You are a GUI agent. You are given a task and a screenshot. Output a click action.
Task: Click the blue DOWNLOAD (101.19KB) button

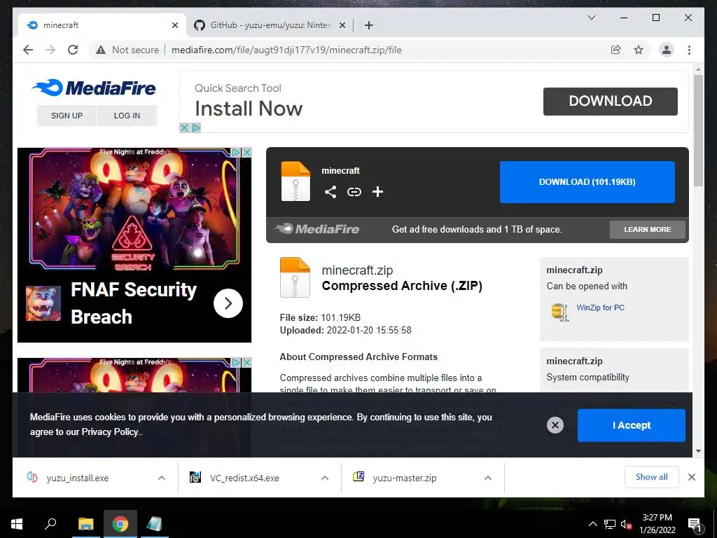587,182
